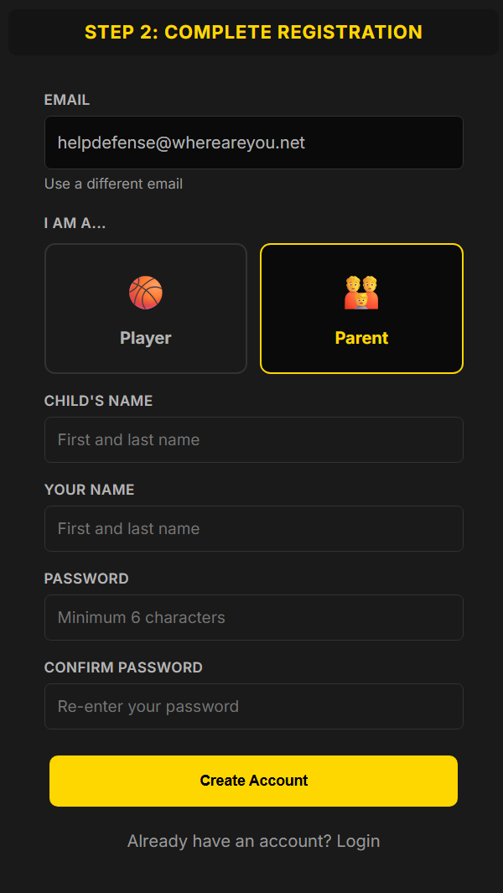Click the basketball icon on Player card
Viewport: 503px width, 893px height.
point(145,292)
